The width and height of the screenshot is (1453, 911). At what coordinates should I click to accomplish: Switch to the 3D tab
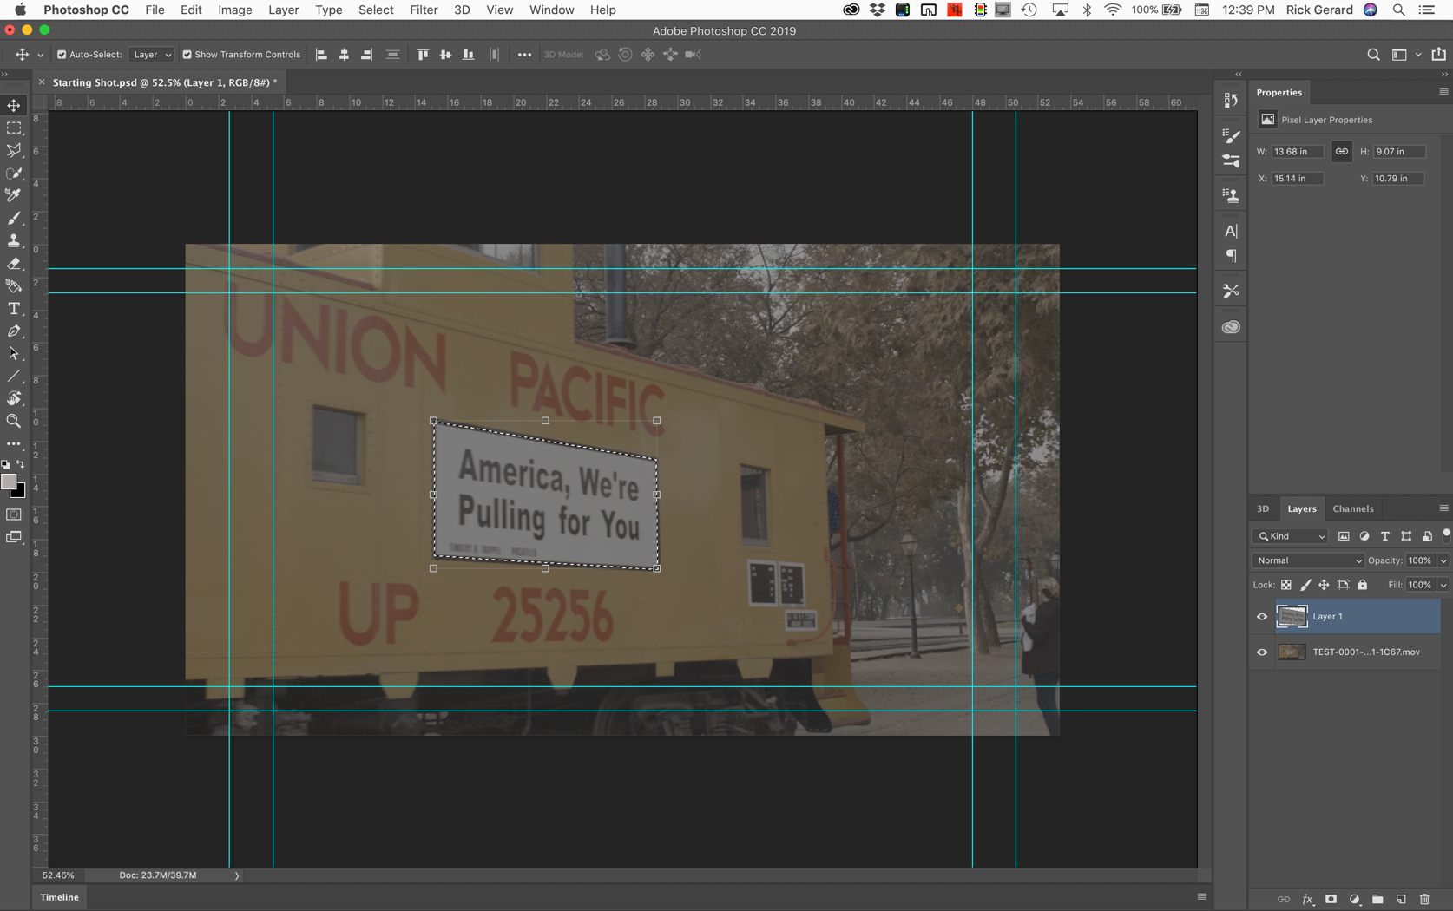(1263, 508)
